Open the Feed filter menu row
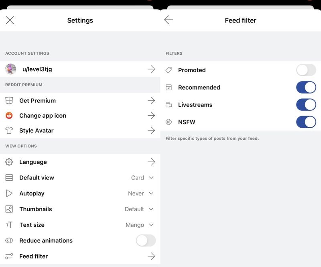The height and width of the screenshot is (267, 321). click(80, 256)
